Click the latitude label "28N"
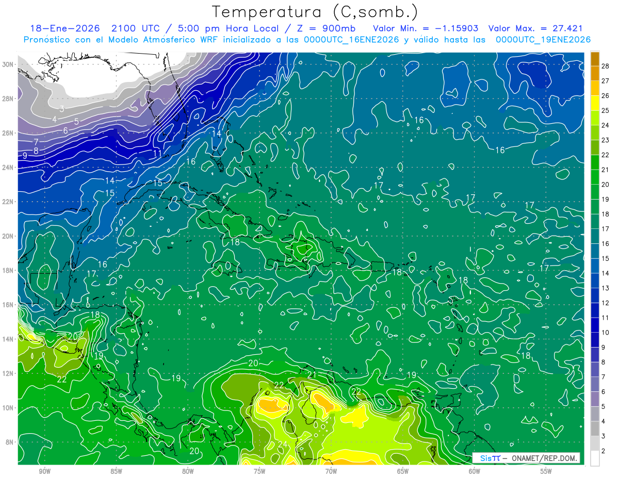Viewport: 619px width, 478px height. click(x=8, y=98)
